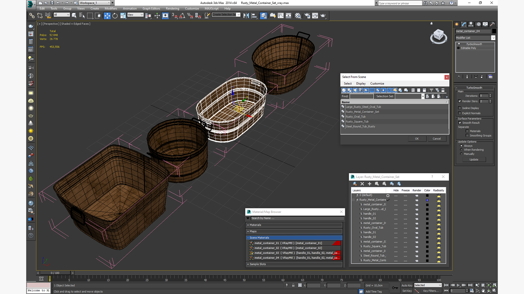The width and height of the screenshot is (524, 294).
Task: Switch to the Utilities panel hammer icon
Action: pos(492,24)
